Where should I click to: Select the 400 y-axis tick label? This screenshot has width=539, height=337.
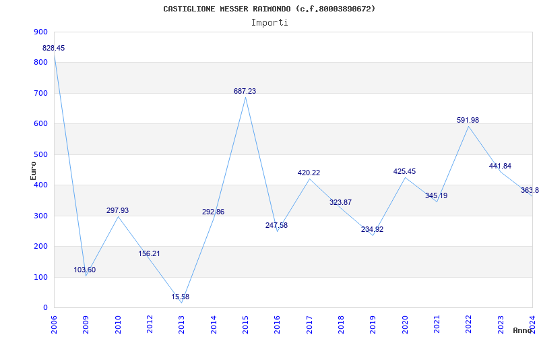[40, 185]
